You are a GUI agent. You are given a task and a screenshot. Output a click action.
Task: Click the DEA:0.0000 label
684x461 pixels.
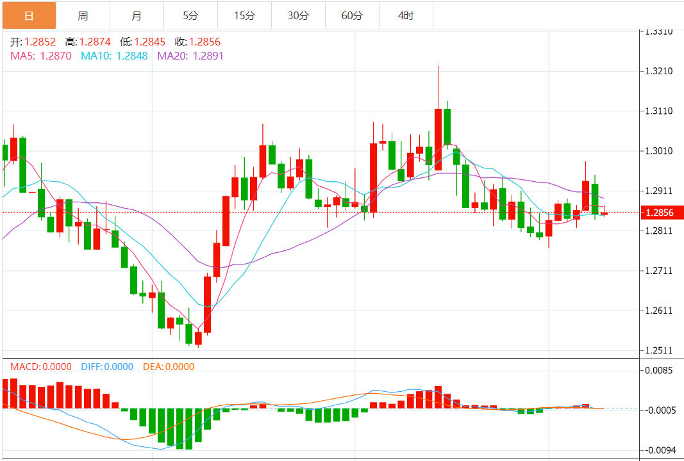point(169,366)
